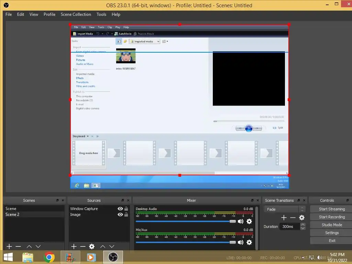Viewport: 352px width, 264px height.
Task: Adjust the Desktop Audio volume slider
Action: pos(186,221)
